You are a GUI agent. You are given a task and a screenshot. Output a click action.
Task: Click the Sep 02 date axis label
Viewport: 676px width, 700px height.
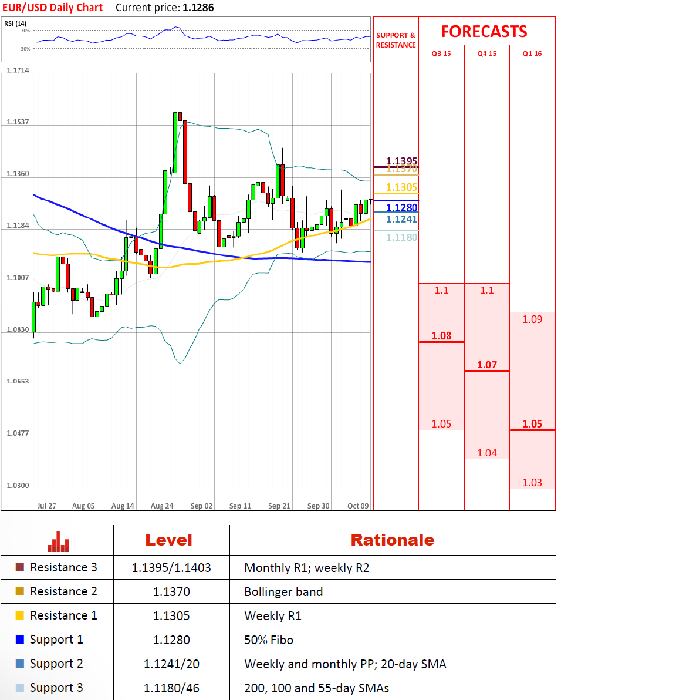coord(202,506)
